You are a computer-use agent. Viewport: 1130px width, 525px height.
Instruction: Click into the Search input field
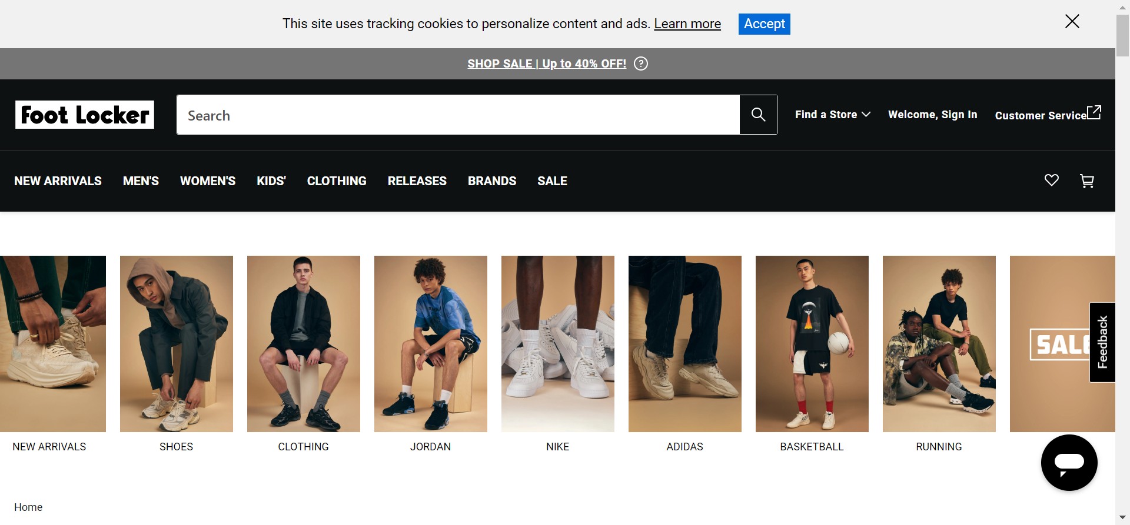[x=458, y=115]
